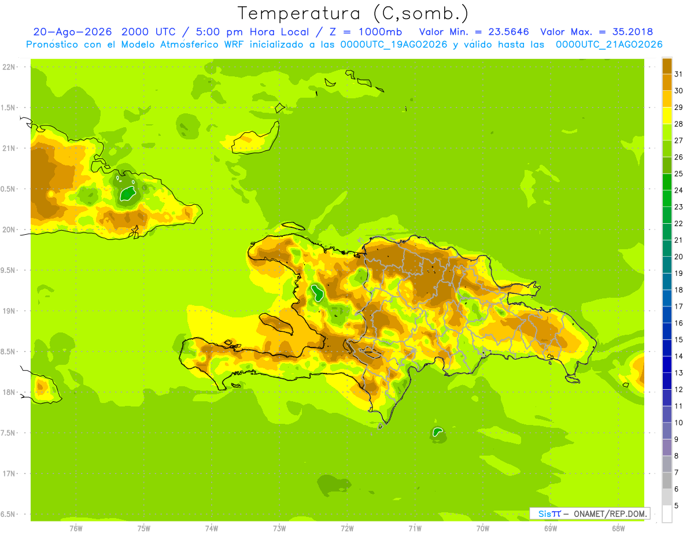
Task: Click the "71W" longitude label
Action: [415, 528]
